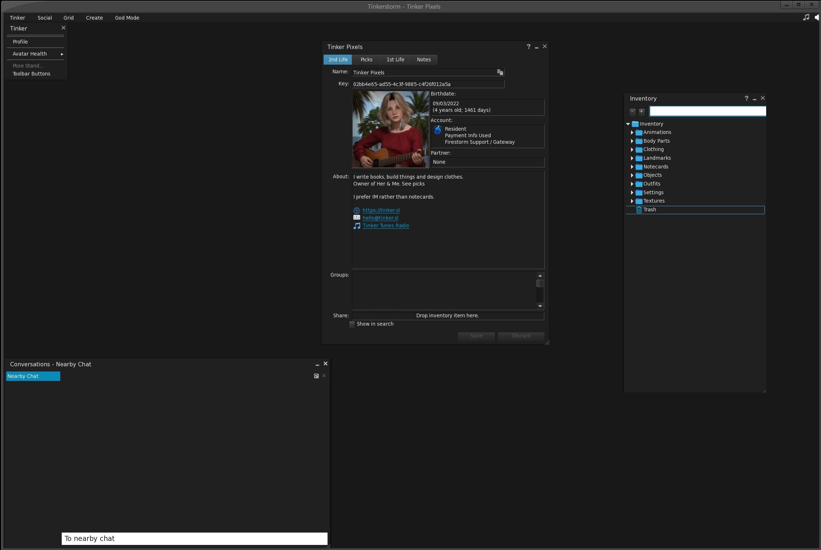Minimize the Inventory window

coord(755,98)
